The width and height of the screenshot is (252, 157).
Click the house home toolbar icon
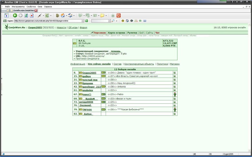[63, 16]
